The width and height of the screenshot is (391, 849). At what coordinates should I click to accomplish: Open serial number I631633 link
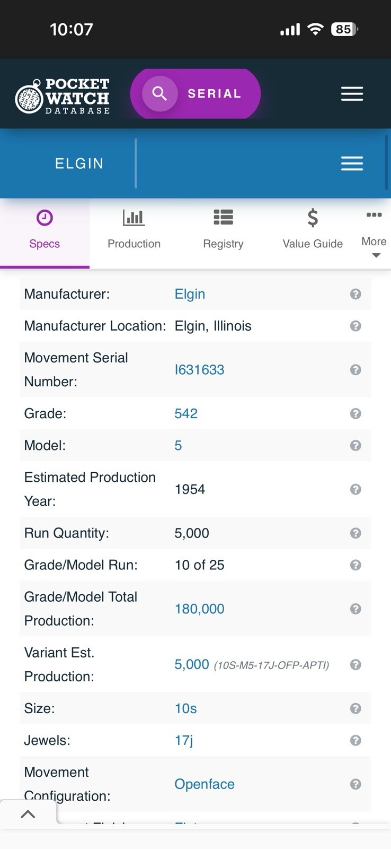click(199, 370)
